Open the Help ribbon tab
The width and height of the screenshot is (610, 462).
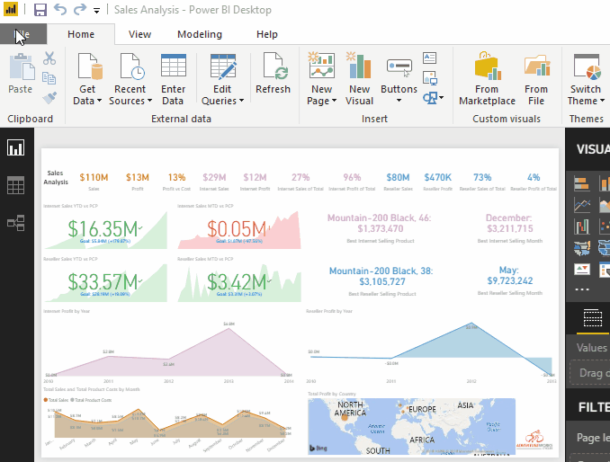(x=267, y=34)
